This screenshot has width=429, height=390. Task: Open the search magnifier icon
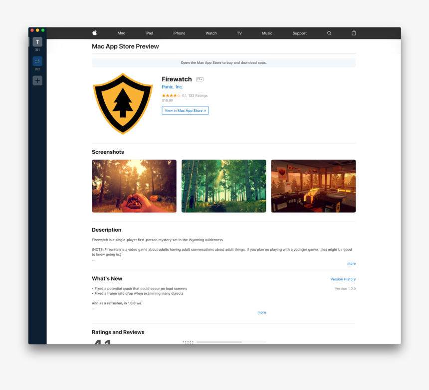[329, 33]
